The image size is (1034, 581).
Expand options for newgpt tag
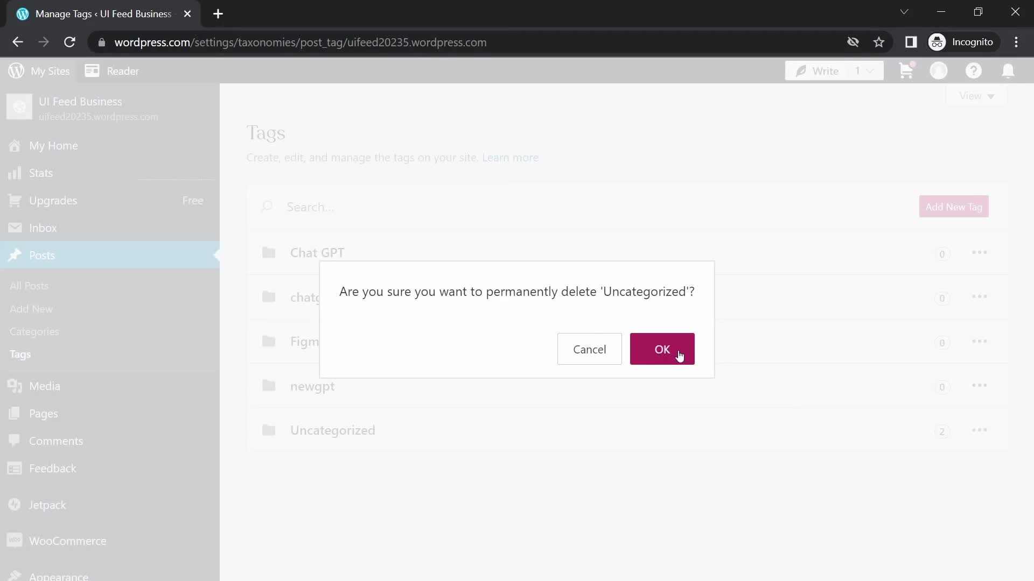979,386
